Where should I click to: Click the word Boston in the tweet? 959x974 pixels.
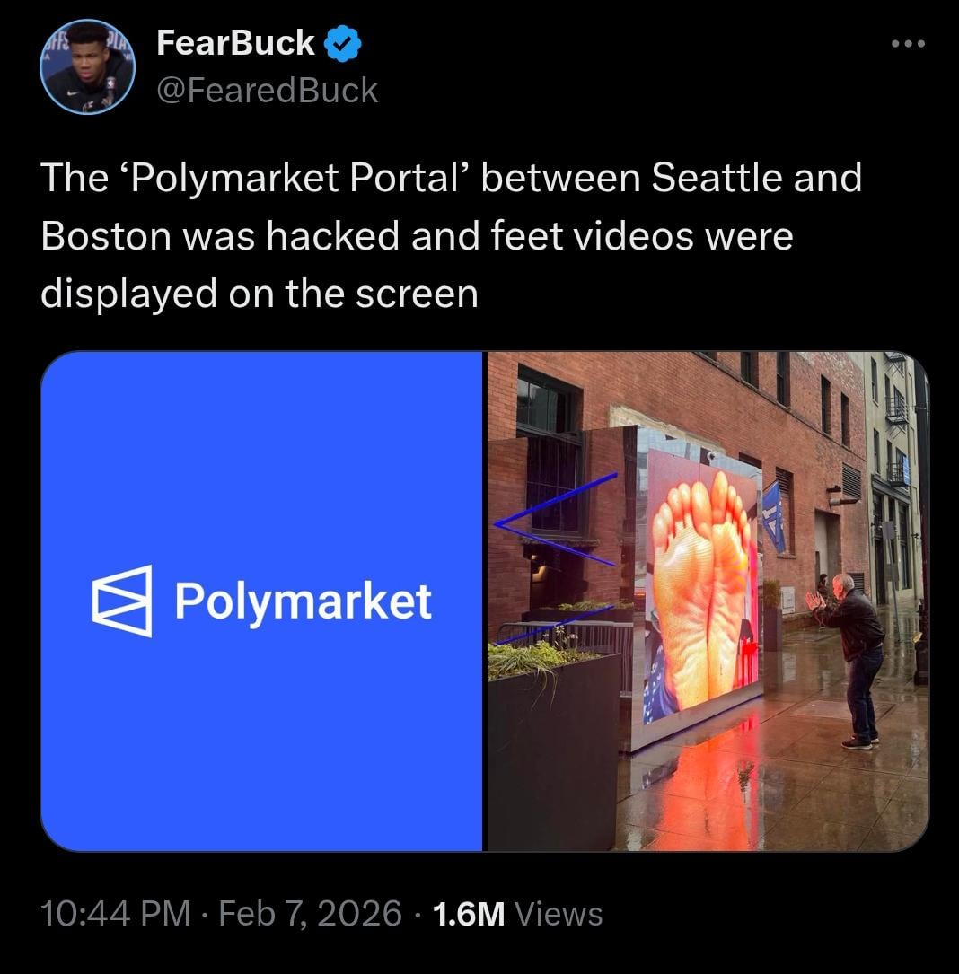106,236
